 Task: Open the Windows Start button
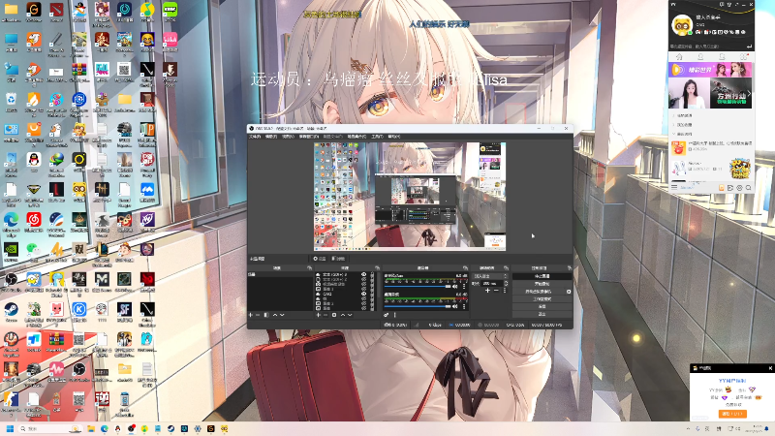pos(10,428)
